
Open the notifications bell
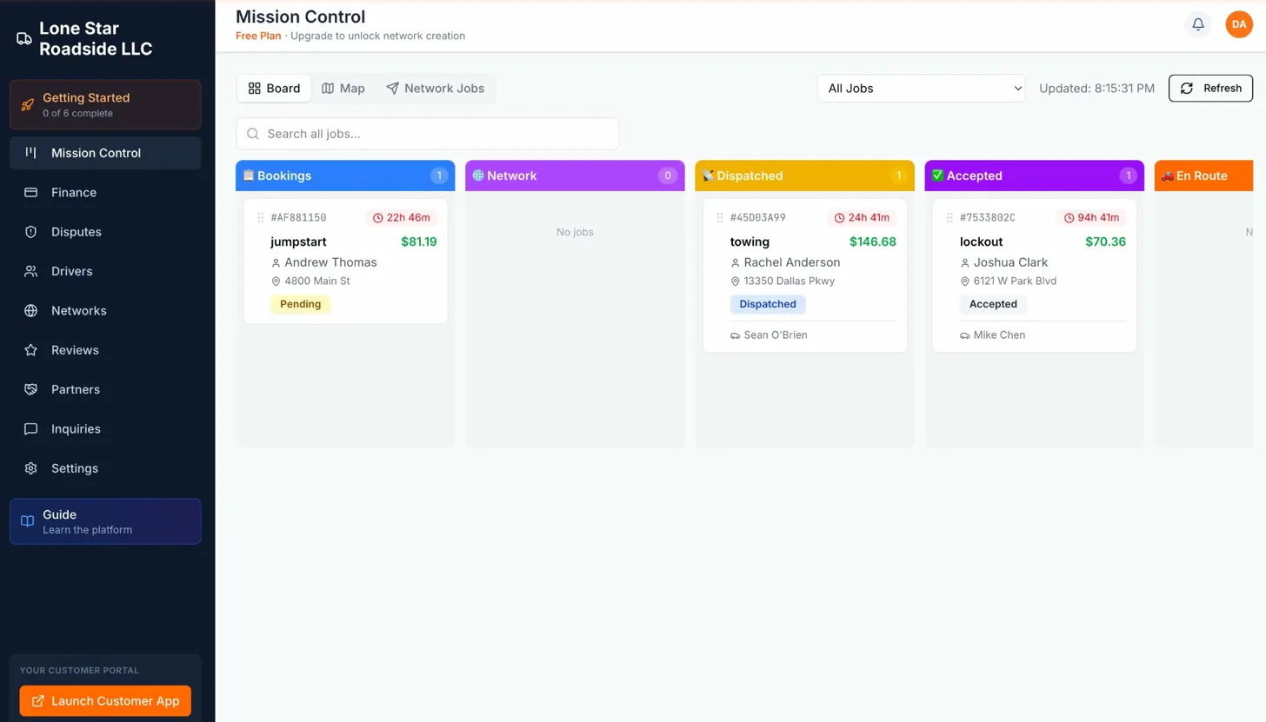coord(1197,24)
